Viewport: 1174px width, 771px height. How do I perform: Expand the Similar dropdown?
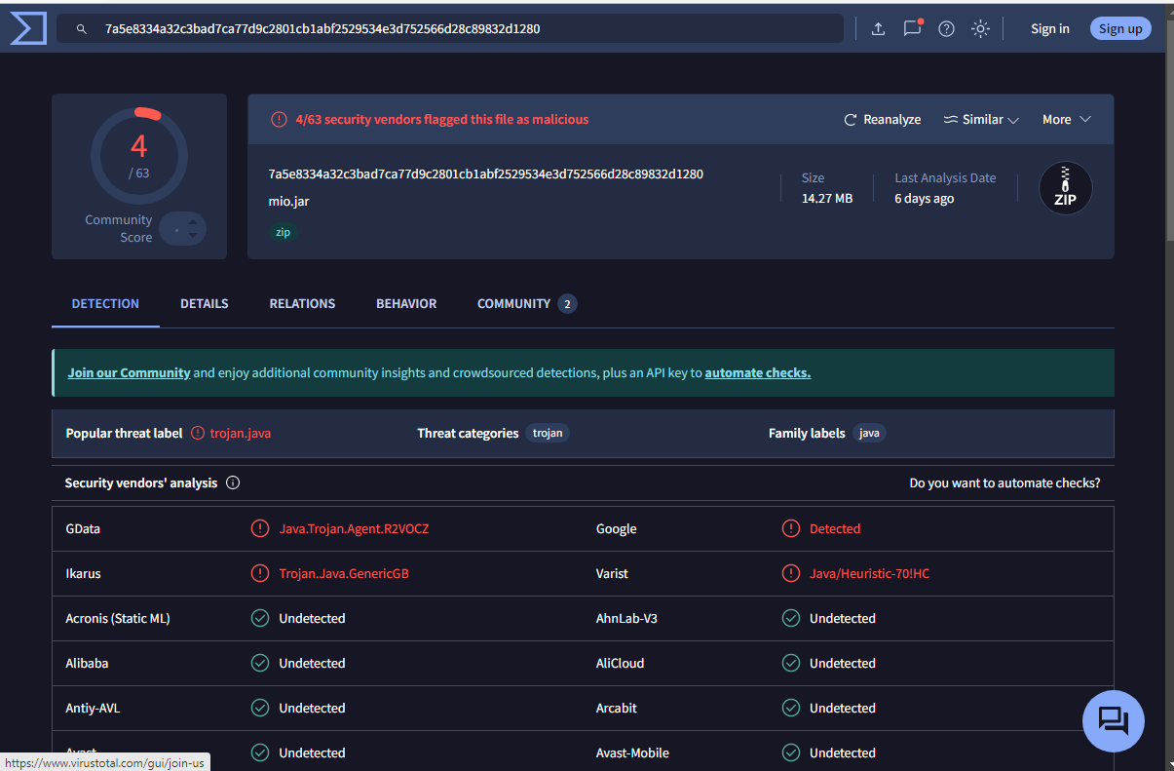coord(981,119)
